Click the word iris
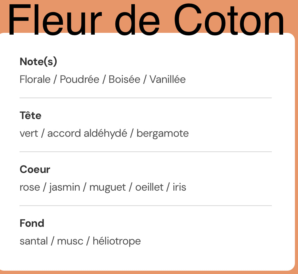 pos(179,187)
